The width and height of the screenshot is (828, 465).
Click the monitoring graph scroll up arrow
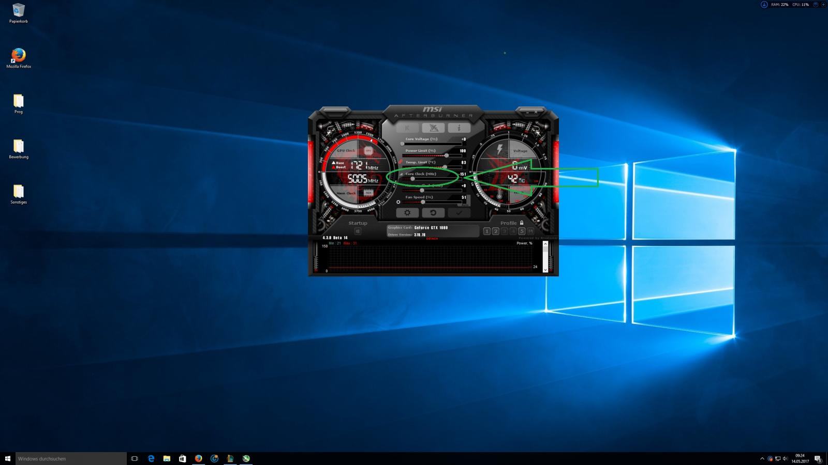coord(545,243)
